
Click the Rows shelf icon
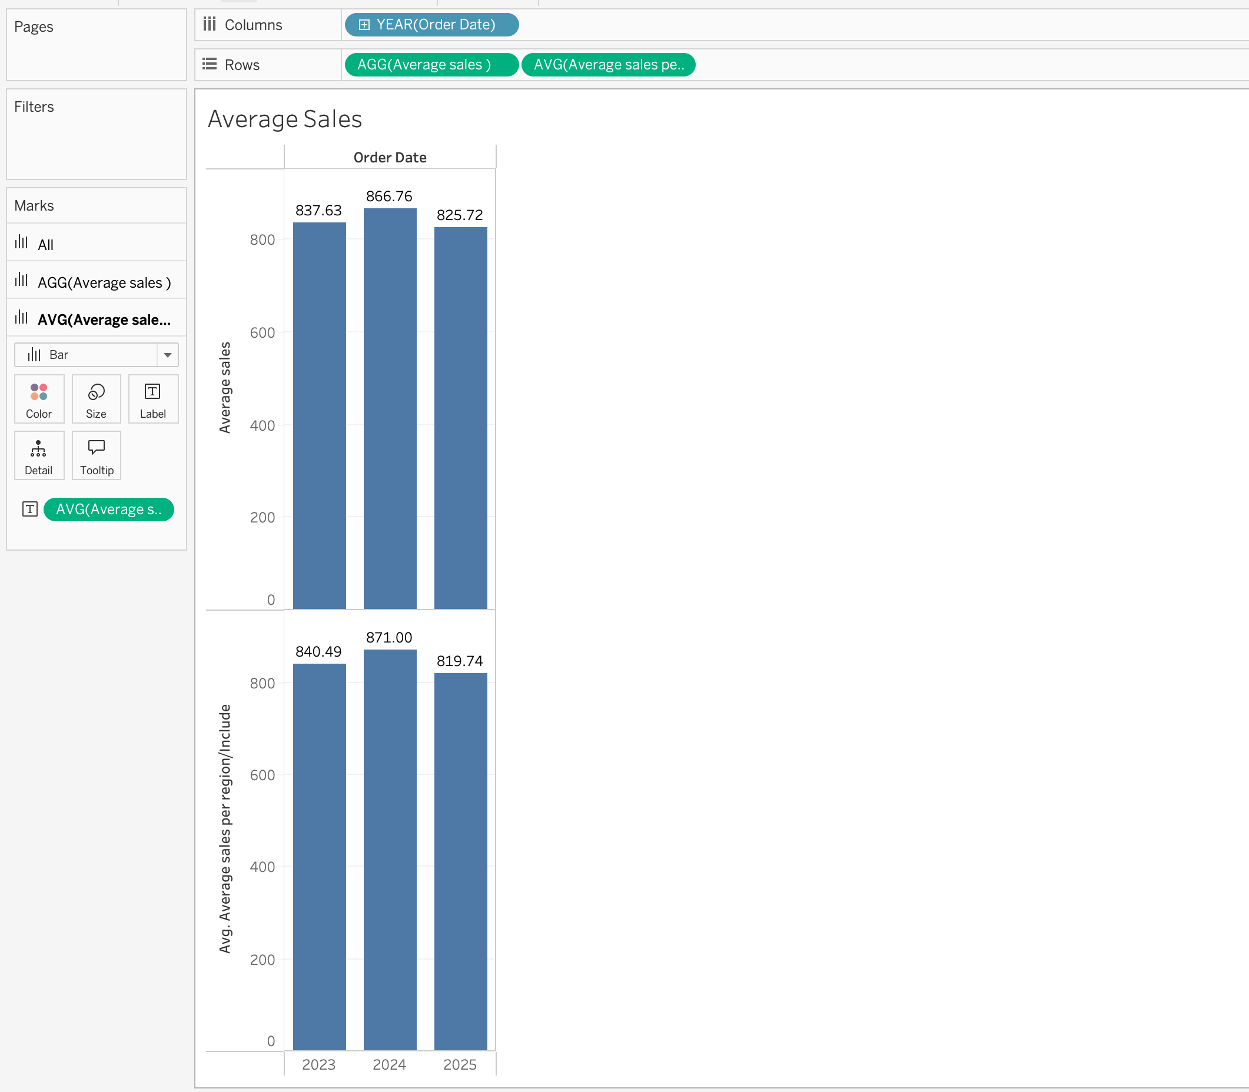[210, 64]
